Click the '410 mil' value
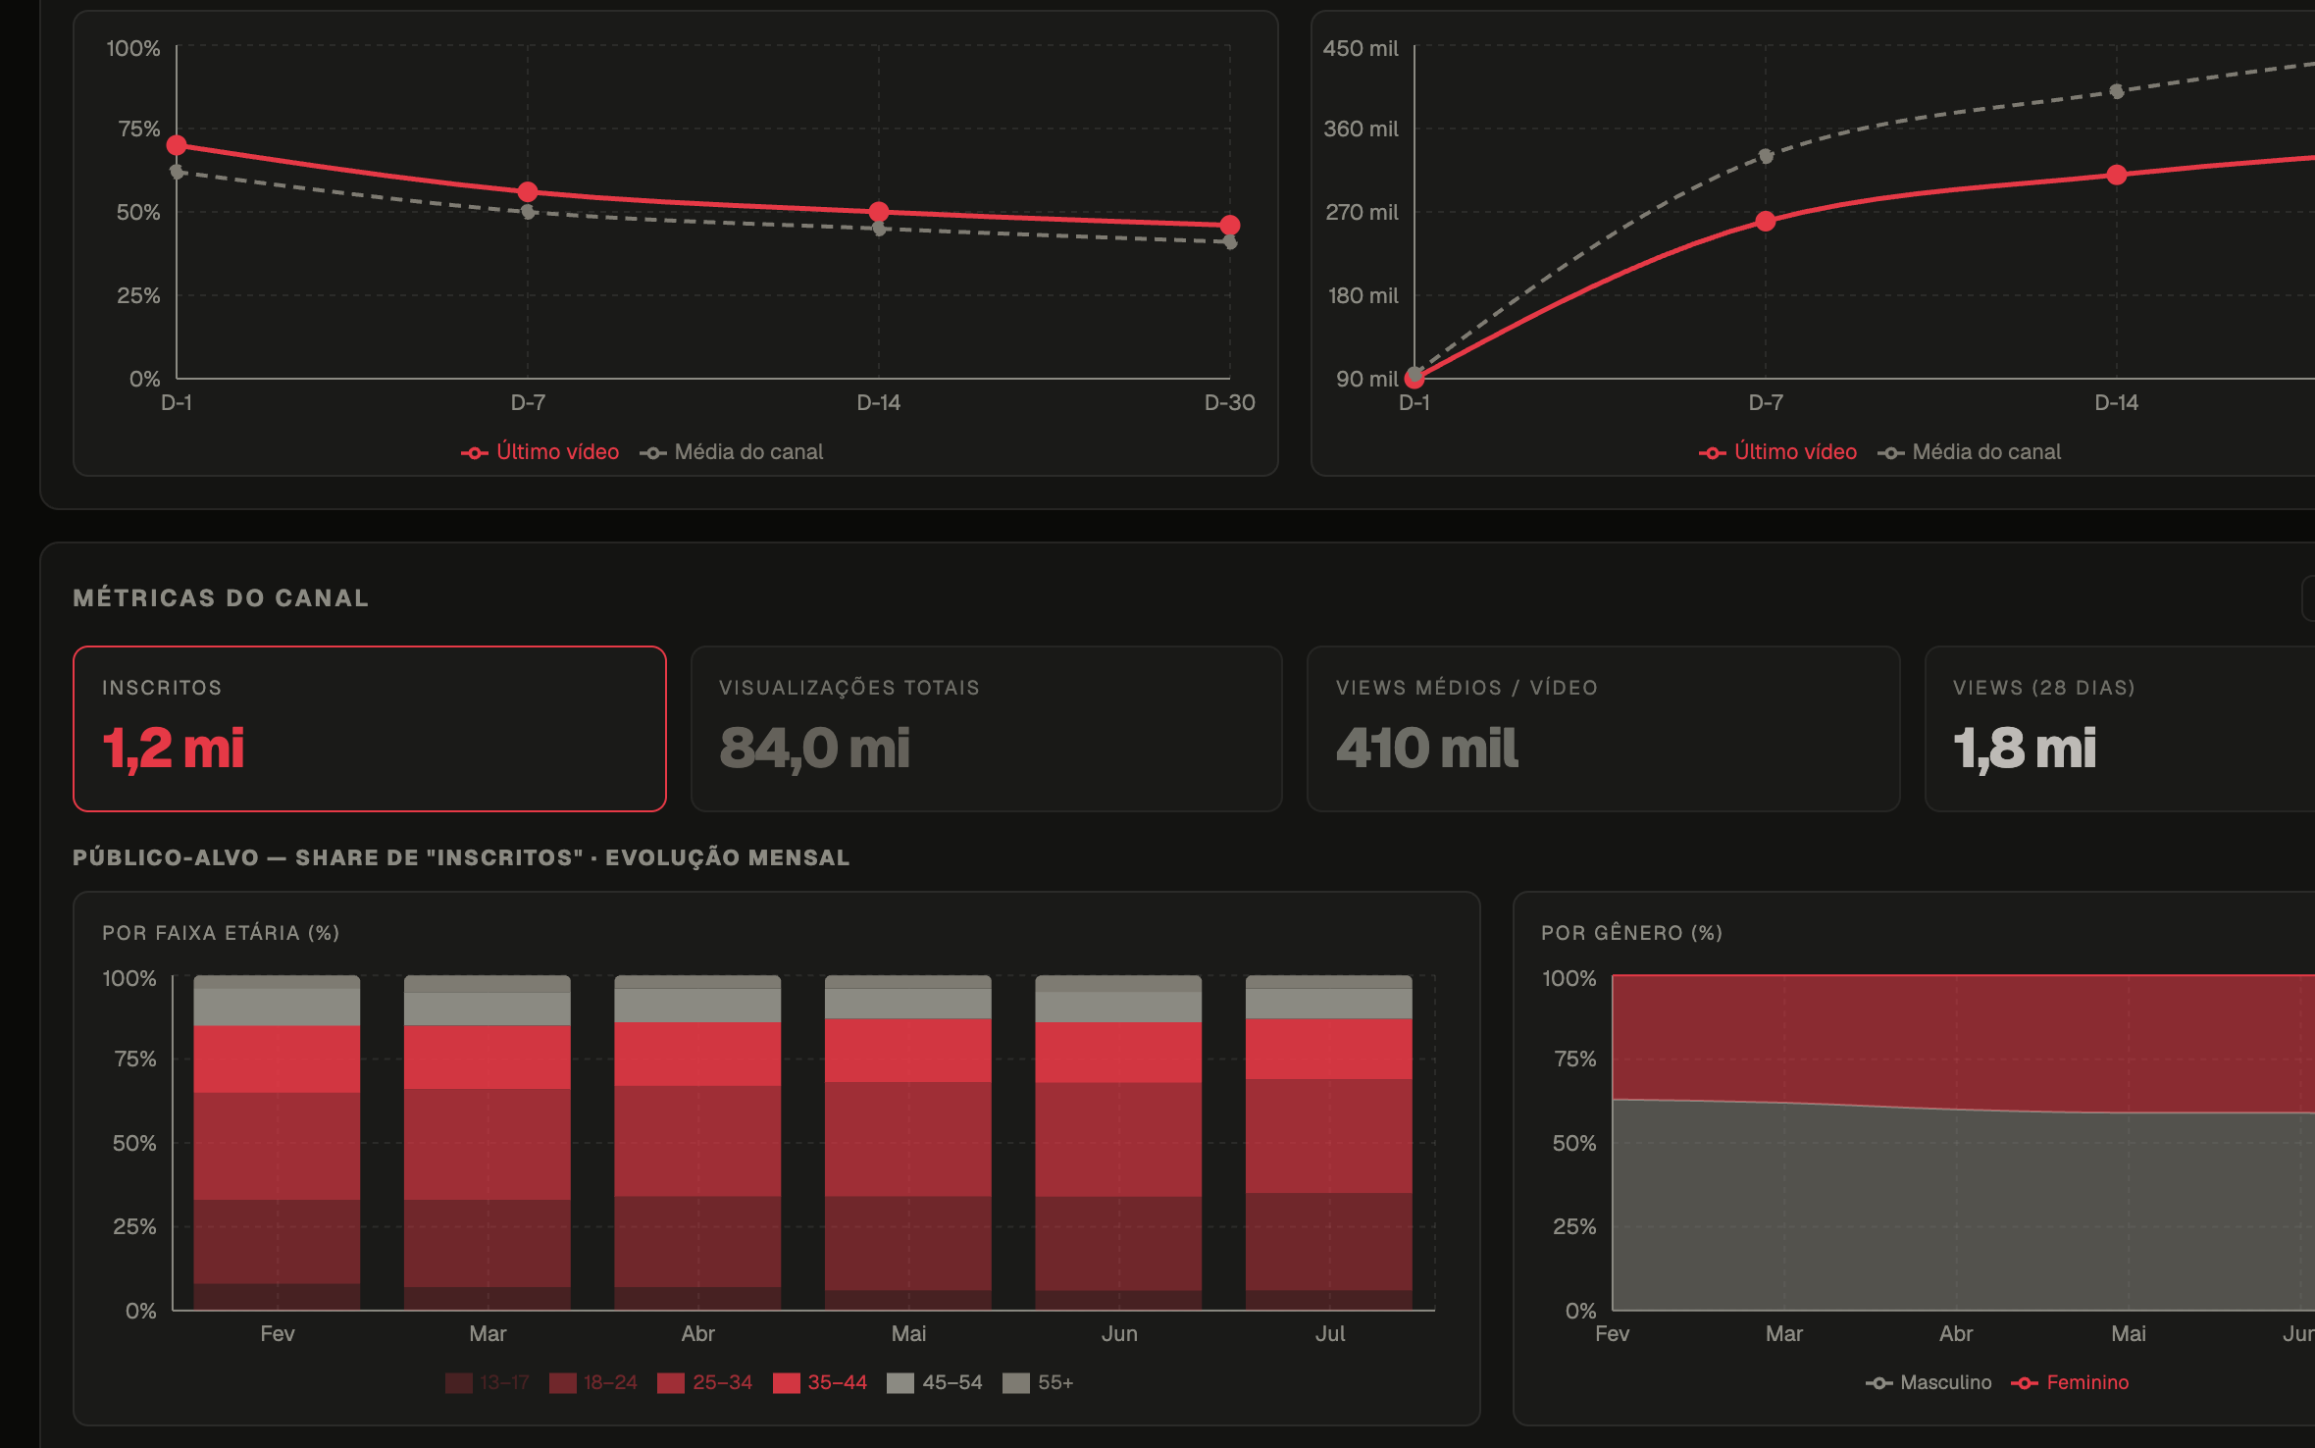2315x1448 pixels. (x=1427, y=749)
